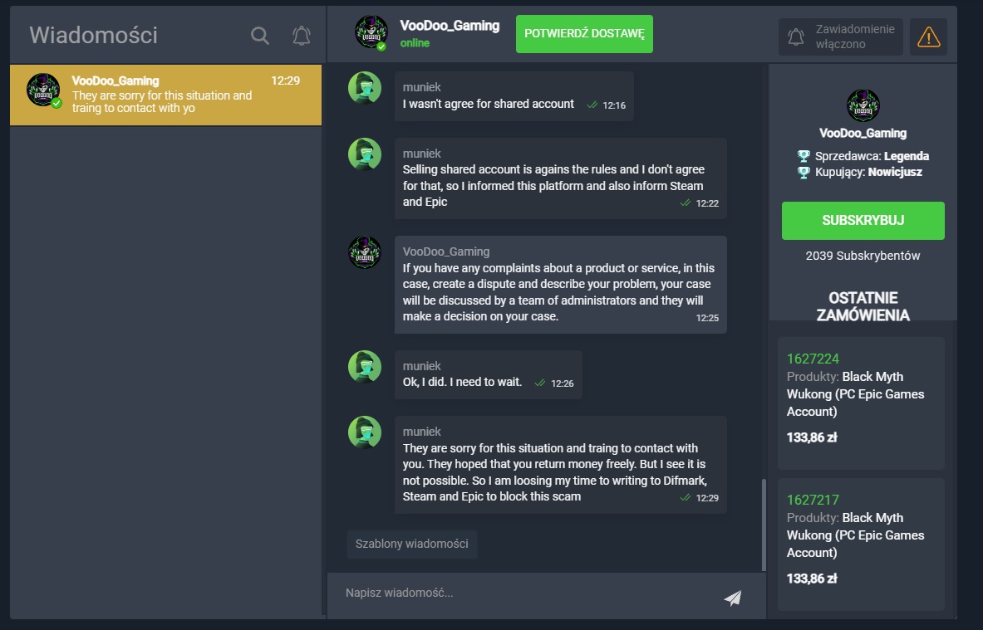Image resolution: width=983 pixels, height=630 pixels.
Task: Open order number 1627217
Action: pyautogui.click(x=813, y=500)
